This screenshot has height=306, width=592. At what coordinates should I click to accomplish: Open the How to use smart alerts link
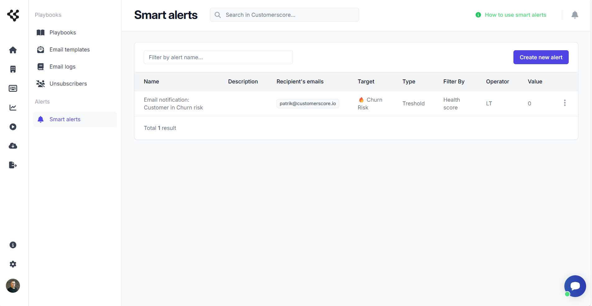click(516, 15)
